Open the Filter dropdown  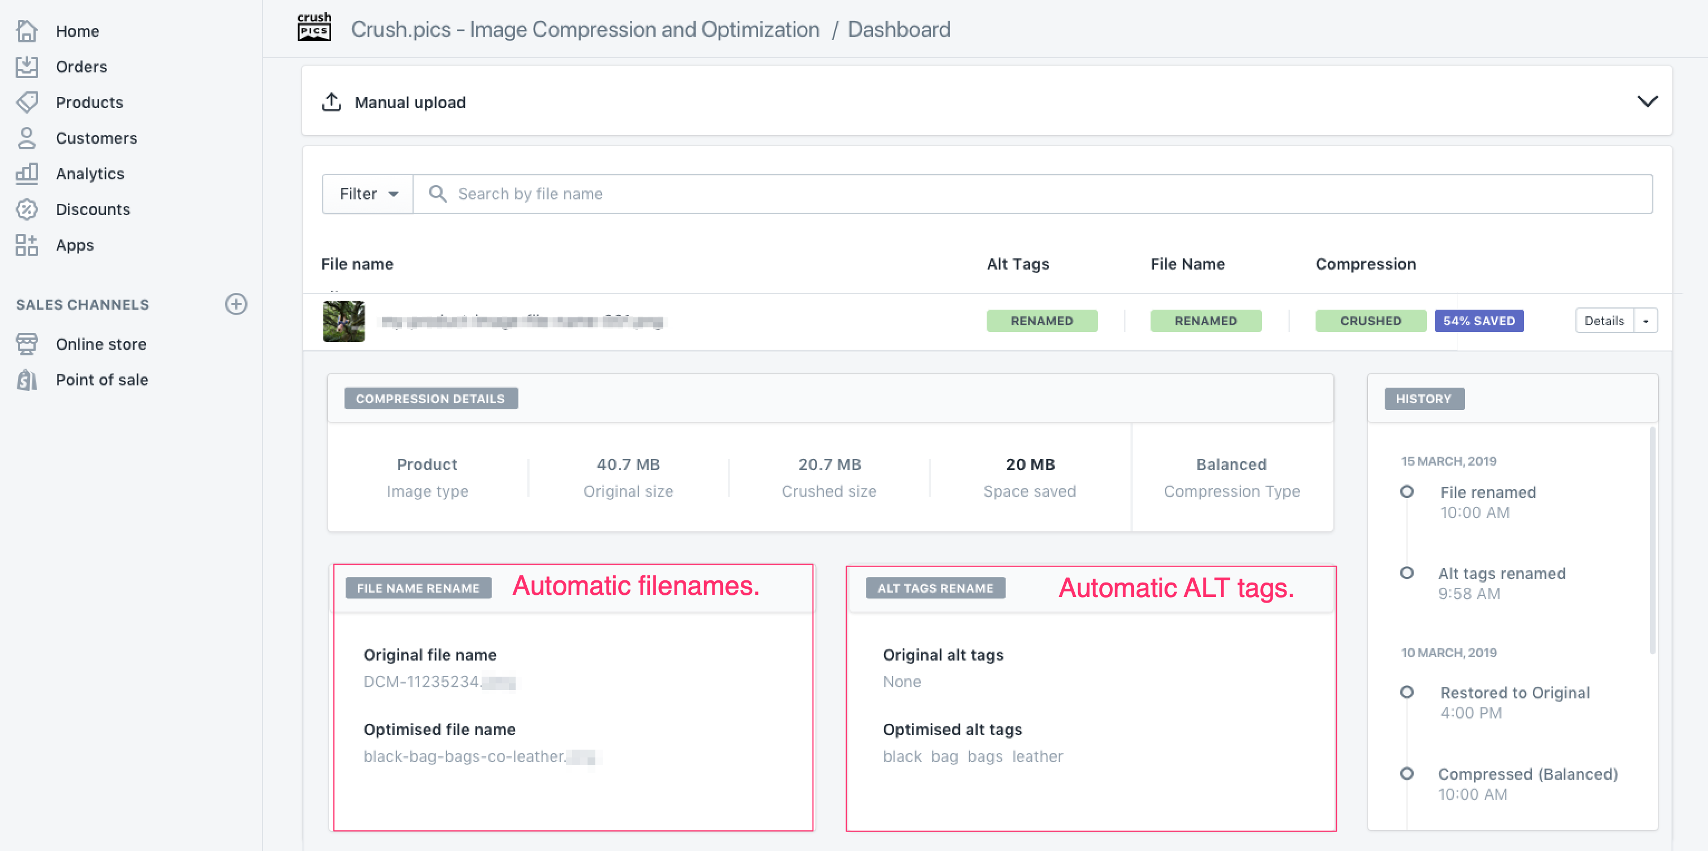point(368,194)
